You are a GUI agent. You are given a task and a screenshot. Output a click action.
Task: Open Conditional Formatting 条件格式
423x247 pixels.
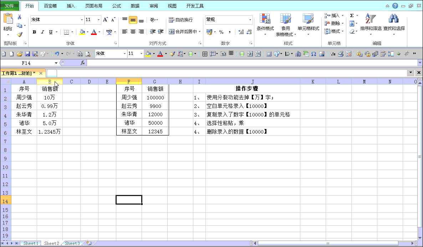(x=265, y=25)
